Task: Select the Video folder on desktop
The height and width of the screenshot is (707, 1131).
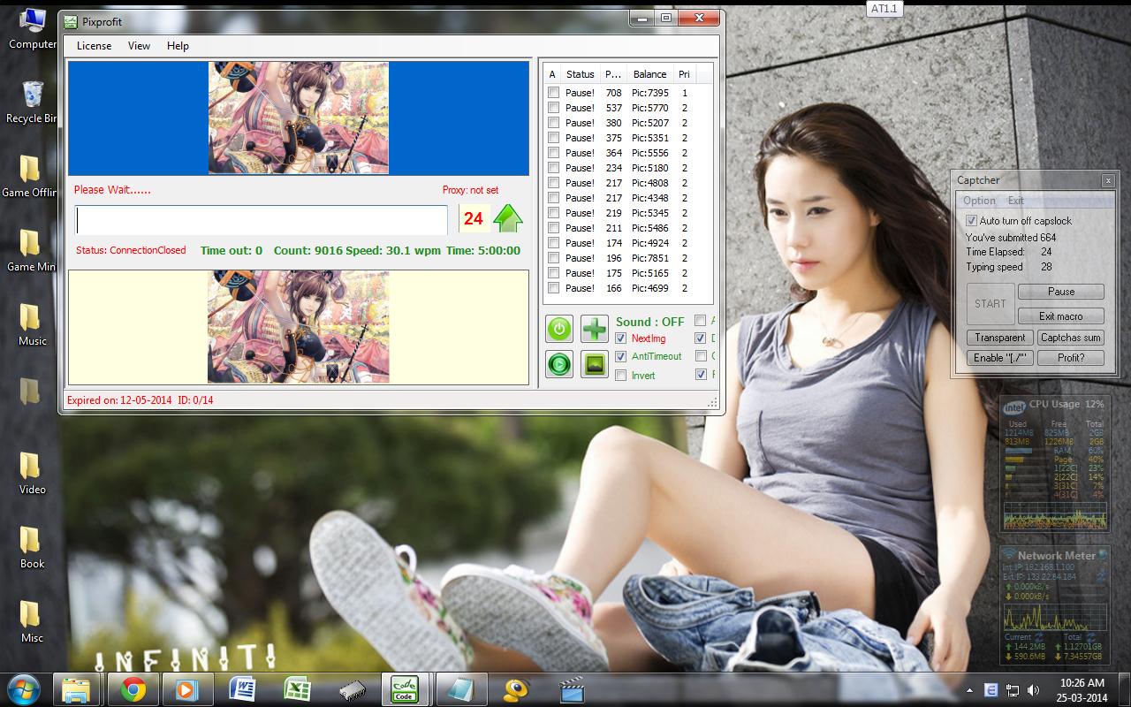Action: (x=33, y=474)
